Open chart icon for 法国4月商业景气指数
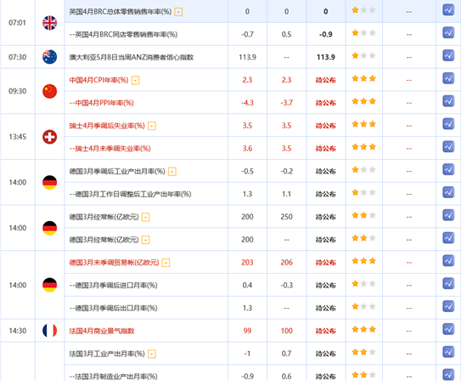The image size is (461, 381). pos(448,329)
